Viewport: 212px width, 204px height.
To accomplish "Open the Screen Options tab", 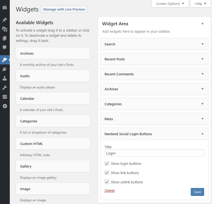I will coord(170,4).
